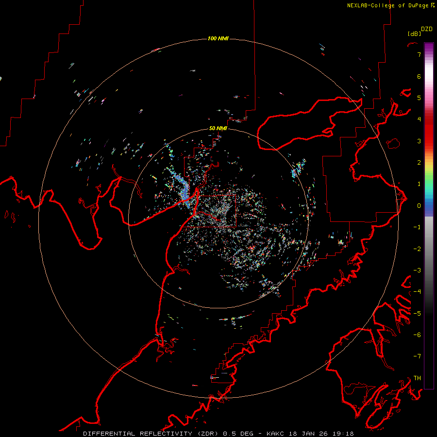
Task: Click the DZD product label above the scale
Action: [427, 29]
